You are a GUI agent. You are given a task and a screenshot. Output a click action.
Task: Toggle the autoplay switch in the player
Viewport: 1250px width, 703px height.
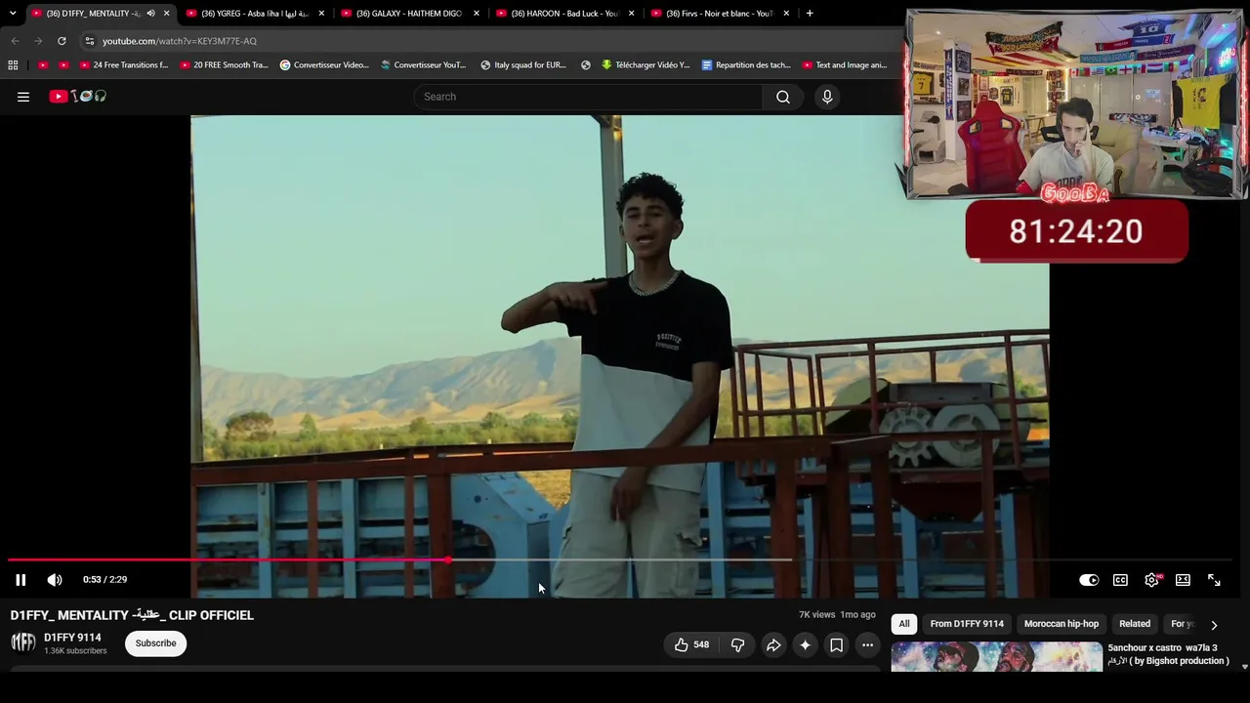tap(1089, 580)
